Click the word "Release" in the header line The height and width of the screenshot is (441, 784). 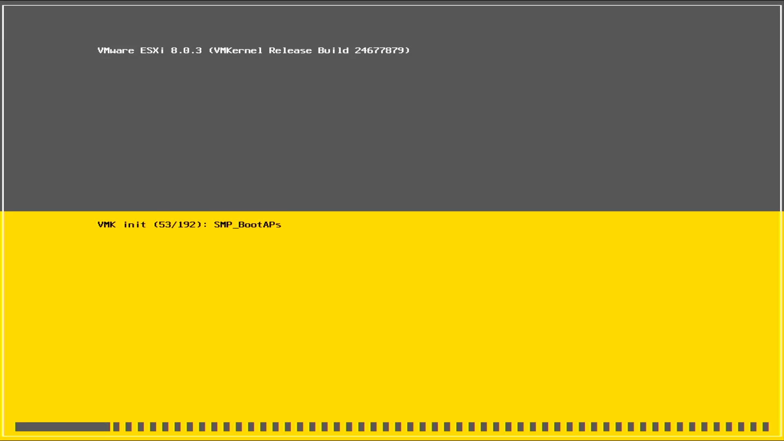click(290, 50)
